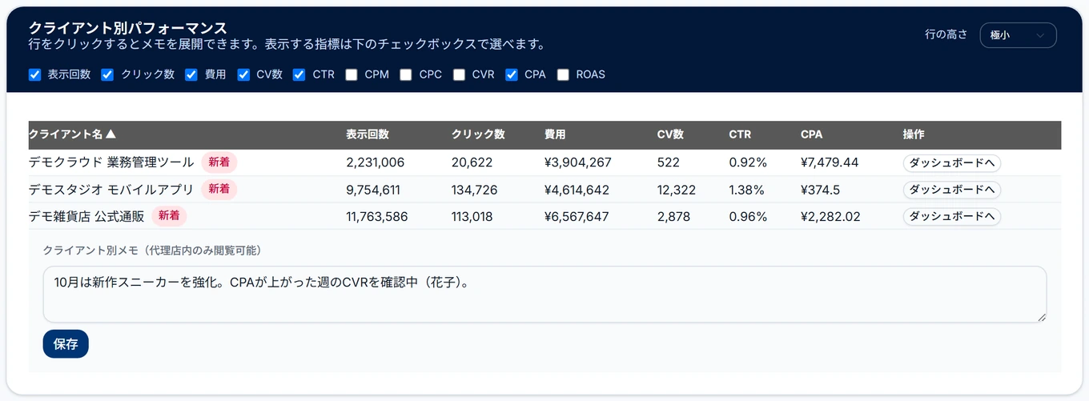Image resolution: width=1089 pixels, height=401 pixels.
Task: Click the ¥4,614,642 cost cell
Action: coord(577,190)
